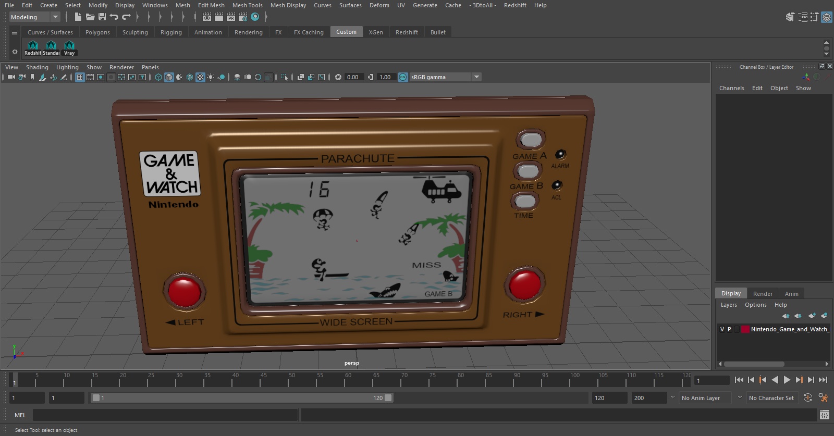Click the Open Scene folder icon
Viewport: 834px width, 436px height.
90,17
